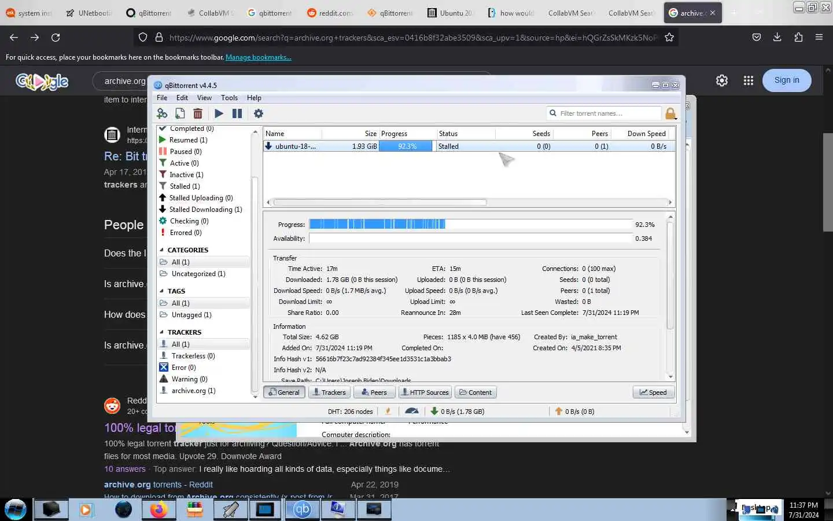
Task: Collapse the TAGS section
Action: point(161,291)
